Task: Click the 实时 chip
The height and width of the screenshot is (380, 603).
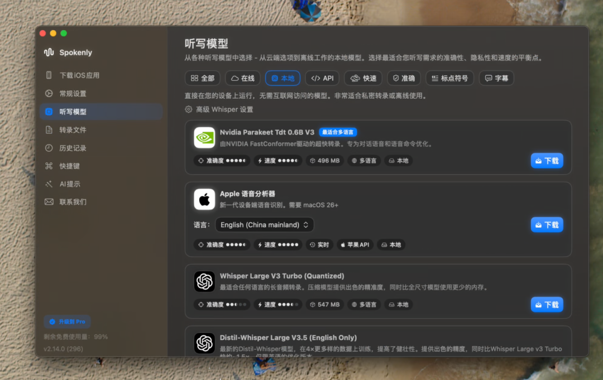Action: tap(319, 245)
